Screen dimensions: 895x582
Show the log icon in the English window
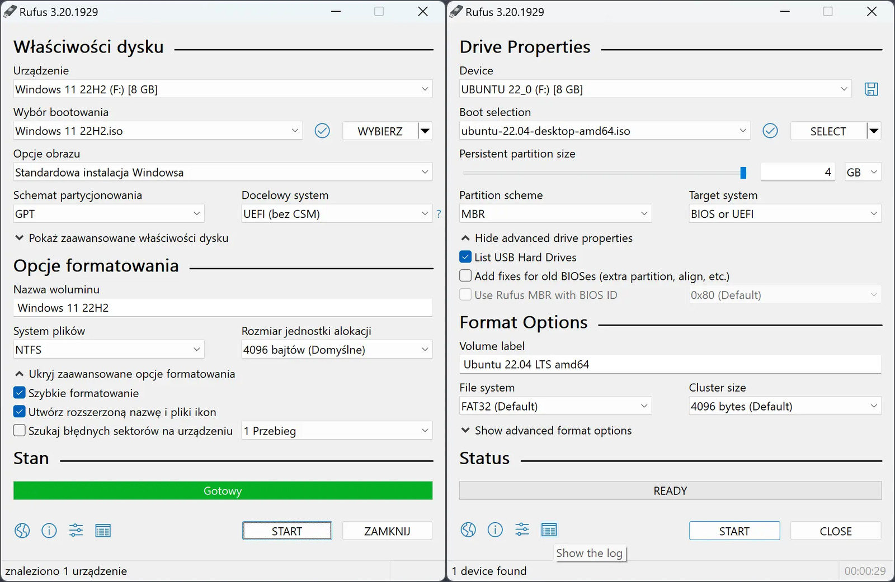coord(549,529)
